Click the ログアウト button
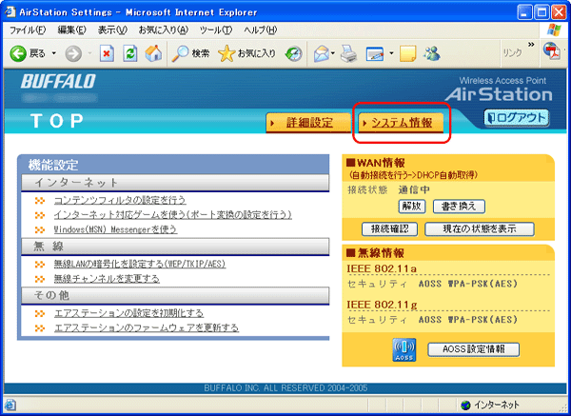This screenshot has height=416, width=571. [x=517, y=118]
